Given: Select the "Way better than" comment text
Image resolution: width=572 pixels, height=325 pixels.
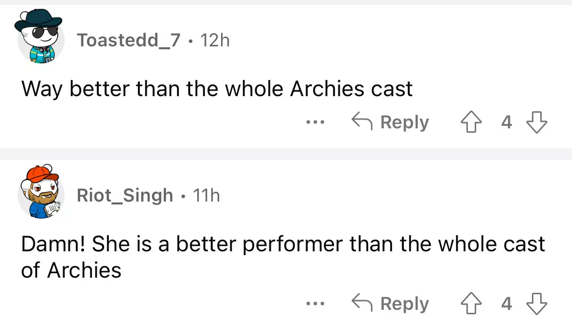Looking at the screenshot, I should [217, 89].
